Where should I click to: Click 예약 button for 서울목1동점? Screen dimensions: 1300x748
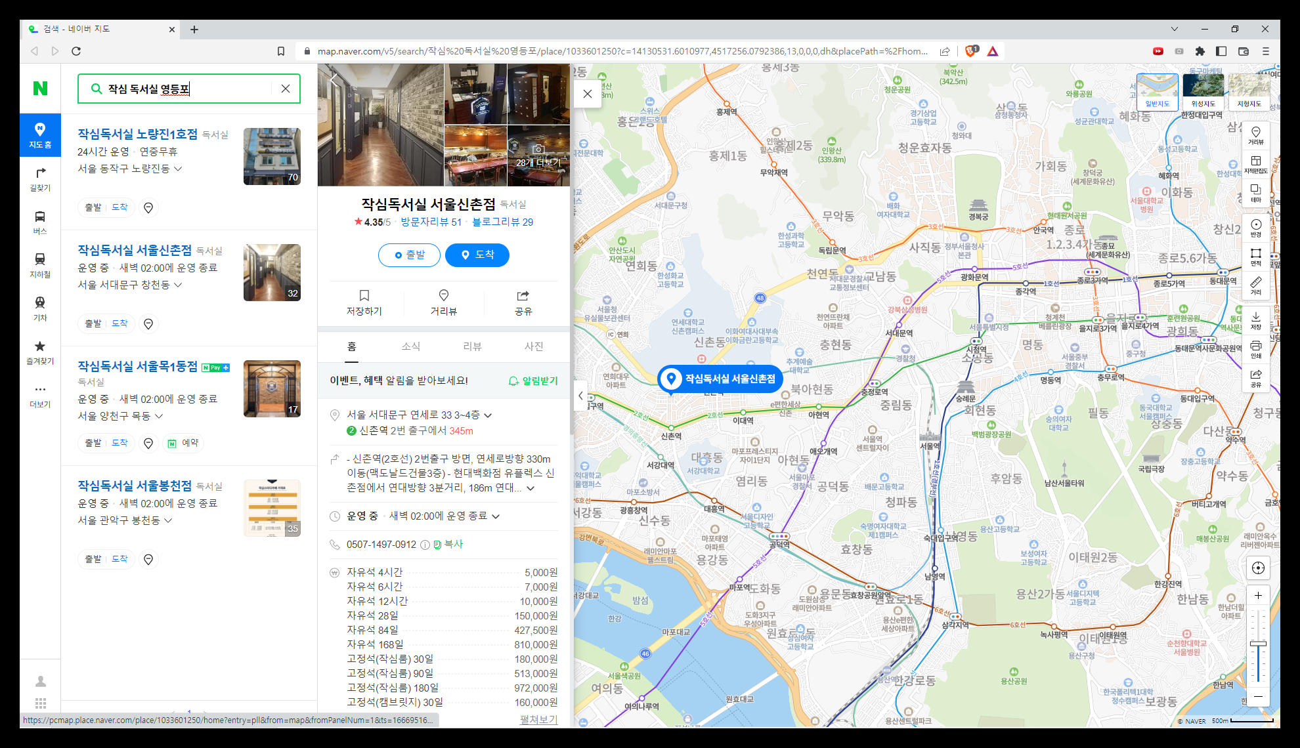183,444
